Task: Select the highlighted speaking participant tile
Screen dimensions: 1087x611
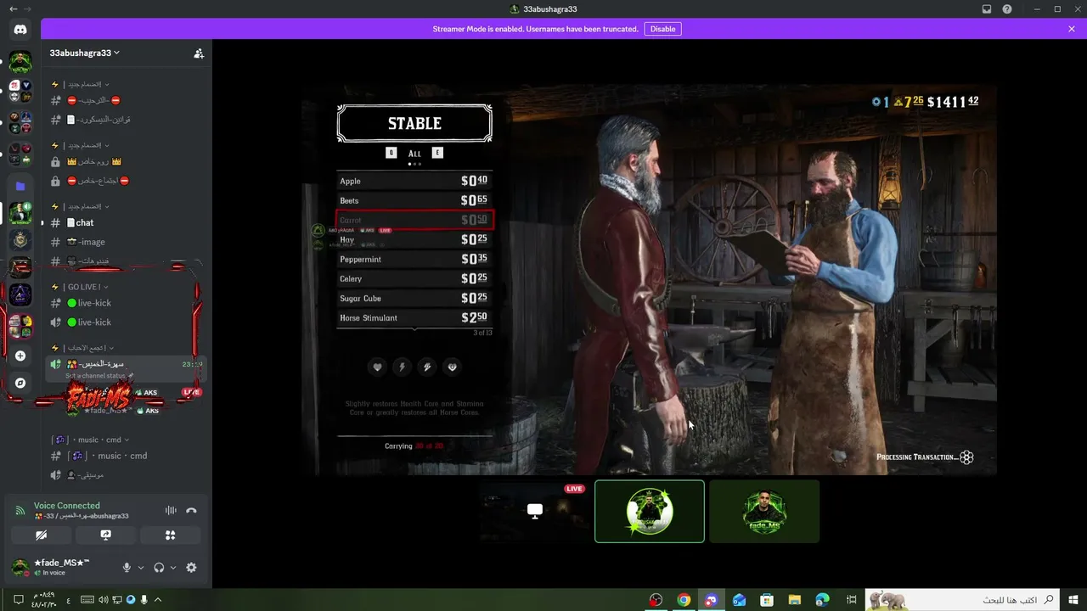Action: click(x=650, y=511)
